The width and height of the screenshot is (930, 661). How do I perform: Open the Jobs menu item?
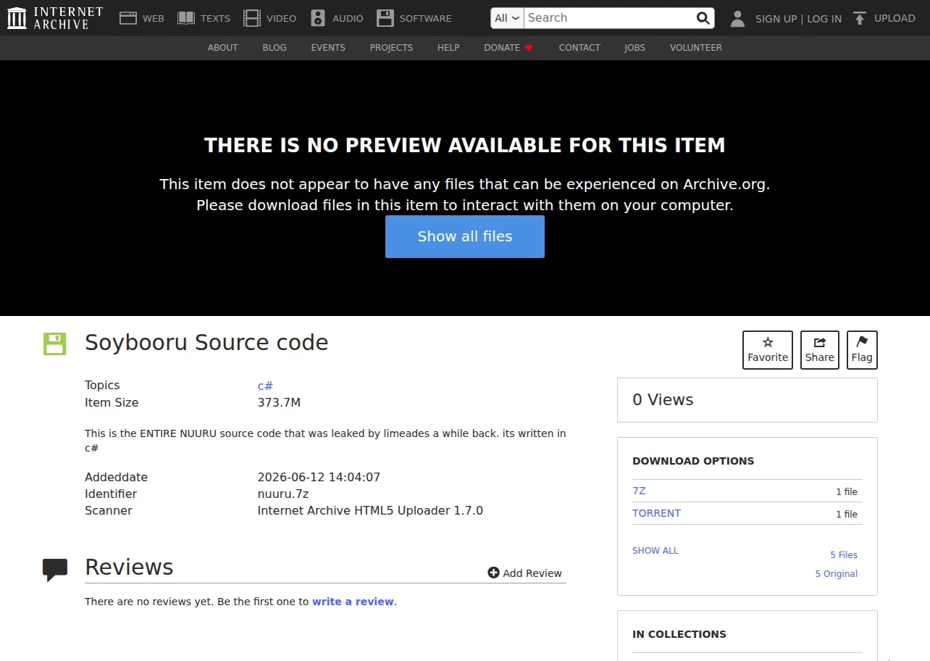635,48
